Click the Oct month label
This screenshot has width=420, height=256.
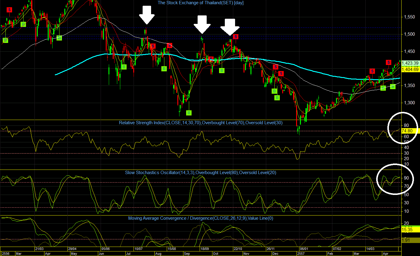click(215, 254)
